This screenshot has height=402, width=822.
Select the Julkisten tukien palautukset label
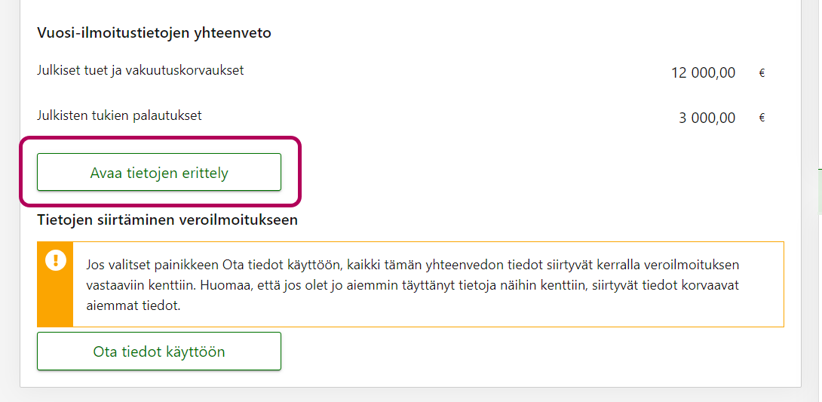coord(119,116)
